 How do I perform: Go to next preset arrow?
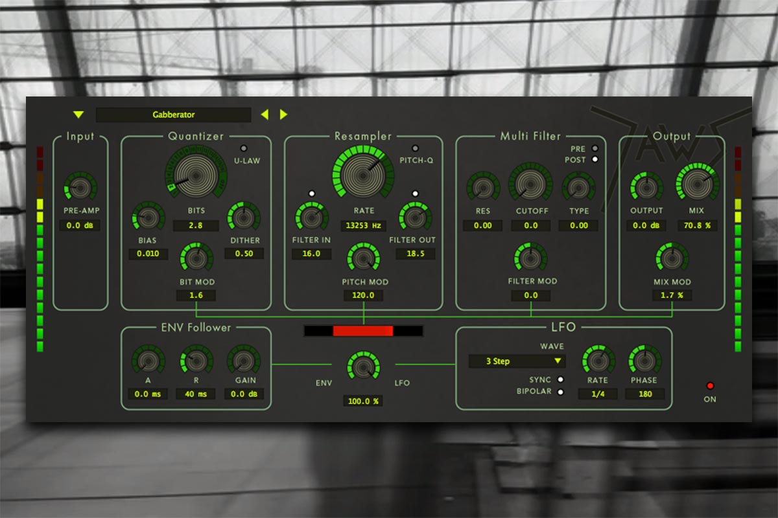(x=283, y=115)
